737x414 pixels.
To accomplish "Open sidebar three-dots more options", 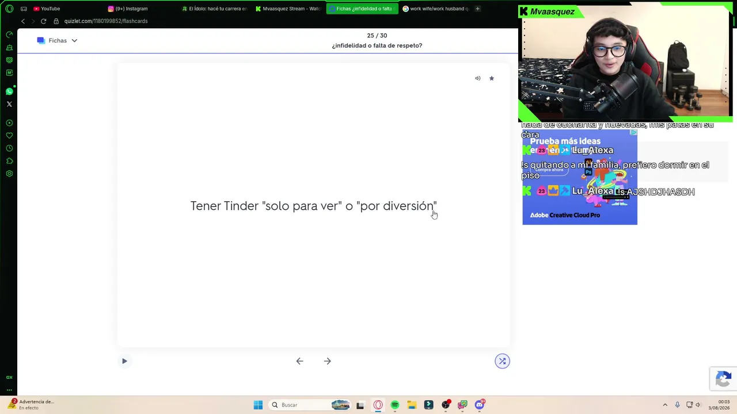I will click(9, 389).
